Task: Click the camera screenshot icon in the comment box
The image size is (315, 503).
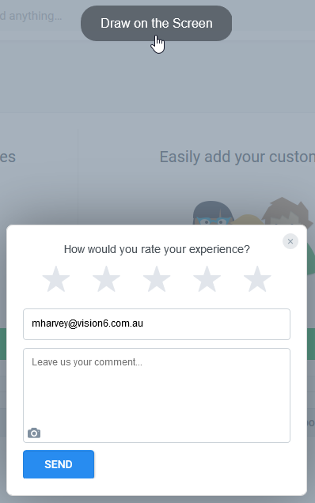Action: tap(34, 433)
